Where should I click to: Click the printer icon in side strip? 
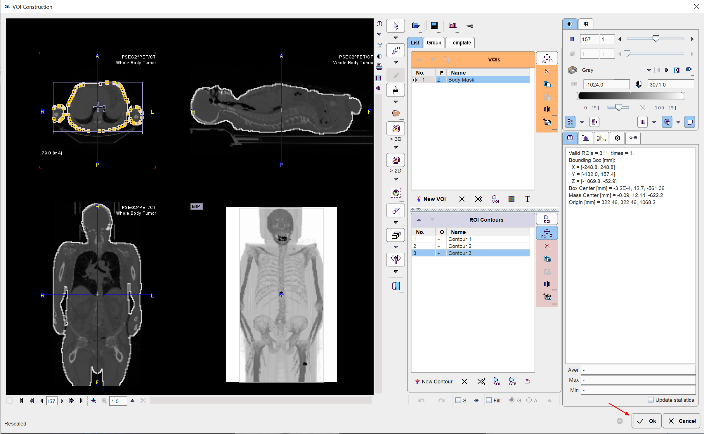click(379, 67)
